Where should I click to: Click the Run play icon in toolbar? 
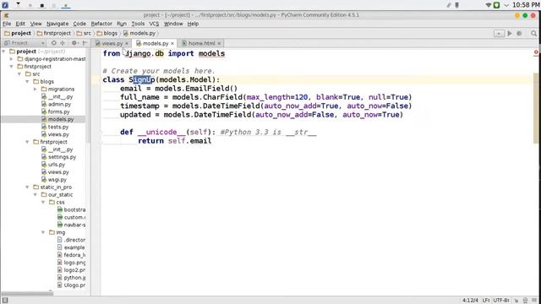pyautogui.click(x=510, y=34)
